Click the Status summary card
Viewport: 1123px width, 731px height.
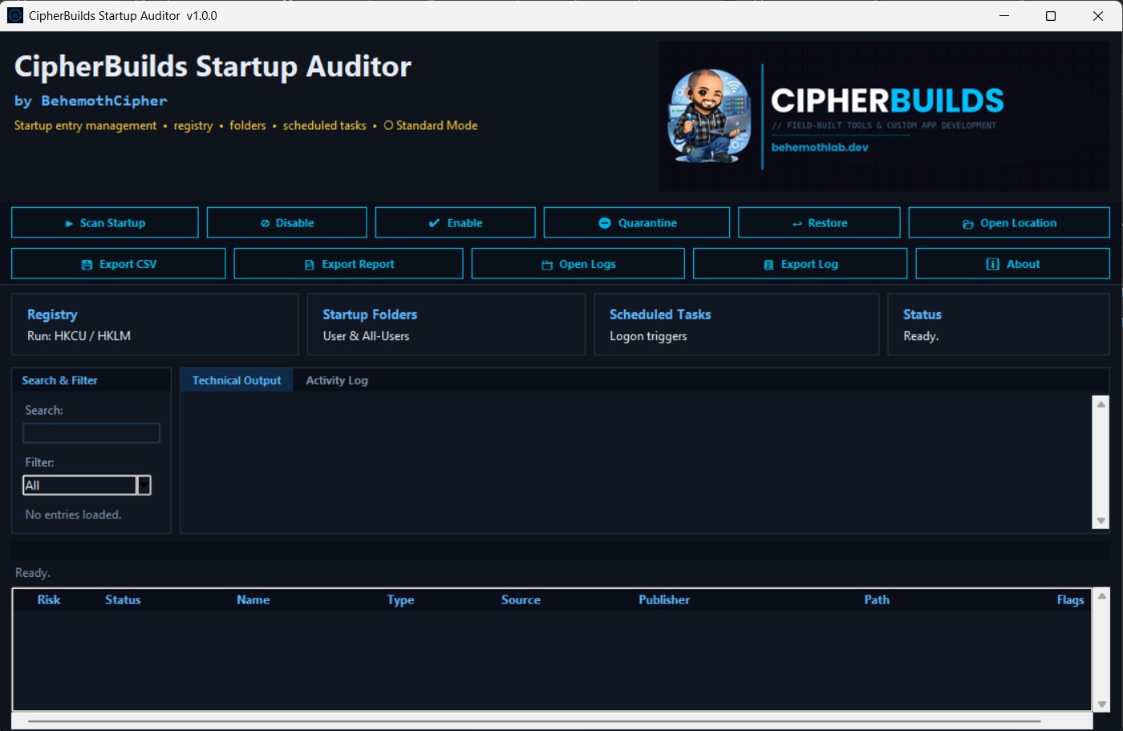point(999,324)
